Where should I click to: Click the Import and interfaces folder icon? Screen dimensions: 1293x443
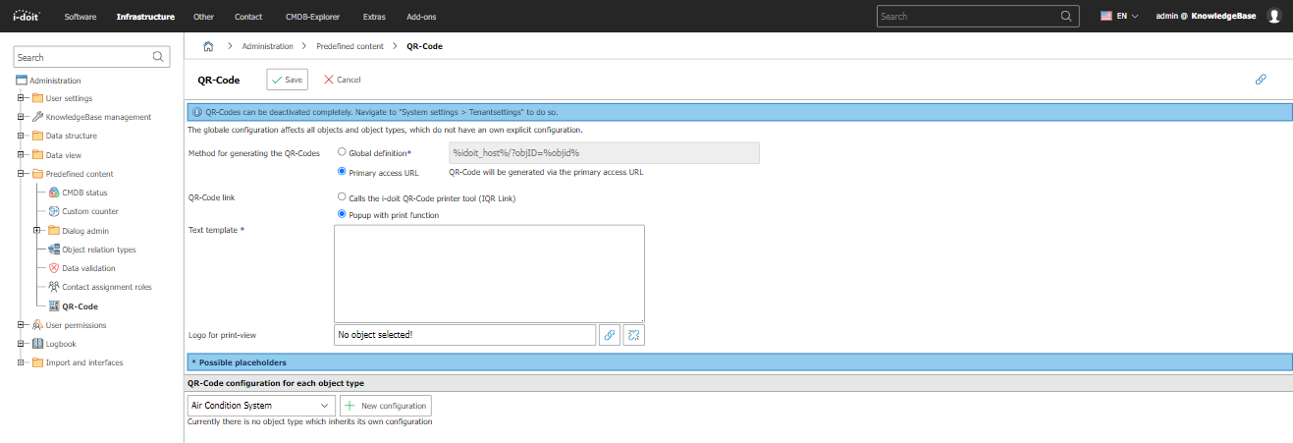(x=37, y=362)
